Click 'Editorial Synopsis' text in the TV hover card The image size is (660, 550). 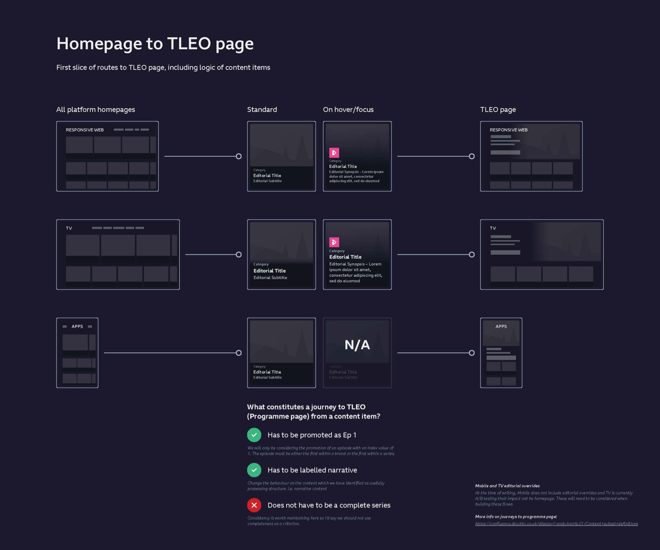coord(355,273)
